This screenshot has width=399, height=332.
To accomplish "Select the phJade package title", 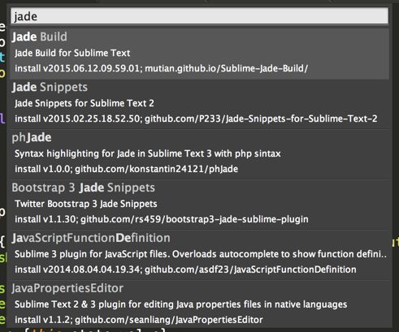I will (x=32, y=137).
